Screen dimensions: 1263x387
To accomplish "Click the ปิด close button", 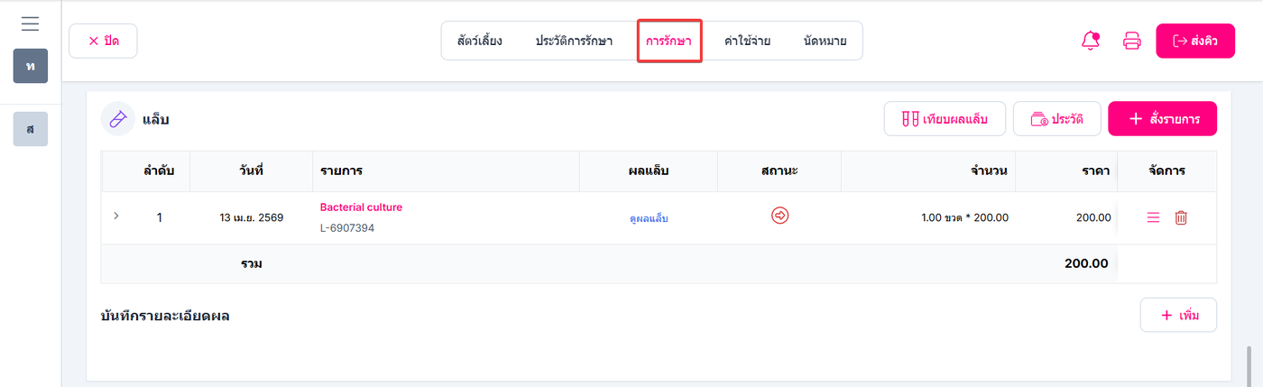I will pyautogui.click(x=103, y=41).
